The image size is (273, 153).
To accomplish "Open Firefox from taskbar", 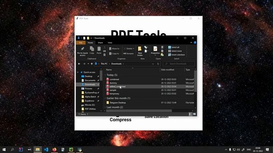I will (x=54, y=150).
